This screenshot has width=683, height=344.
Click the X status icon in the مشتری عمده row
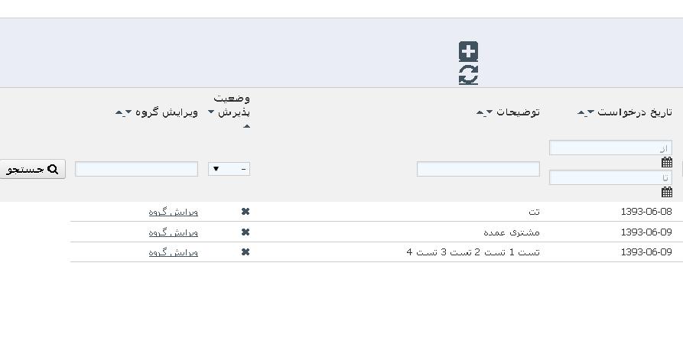(x=246, y=232)
